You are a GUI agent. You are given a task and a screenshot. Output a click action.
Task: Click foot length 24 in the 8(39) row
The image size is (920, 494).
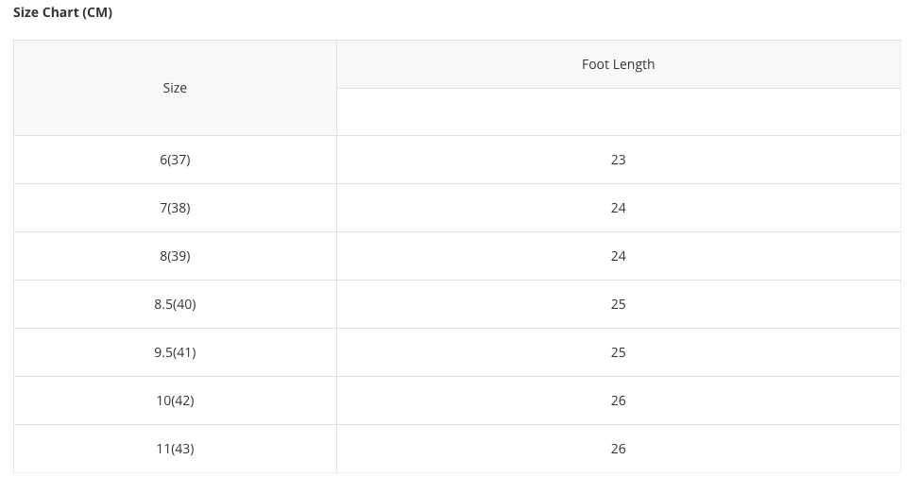(x=618, y=256)
